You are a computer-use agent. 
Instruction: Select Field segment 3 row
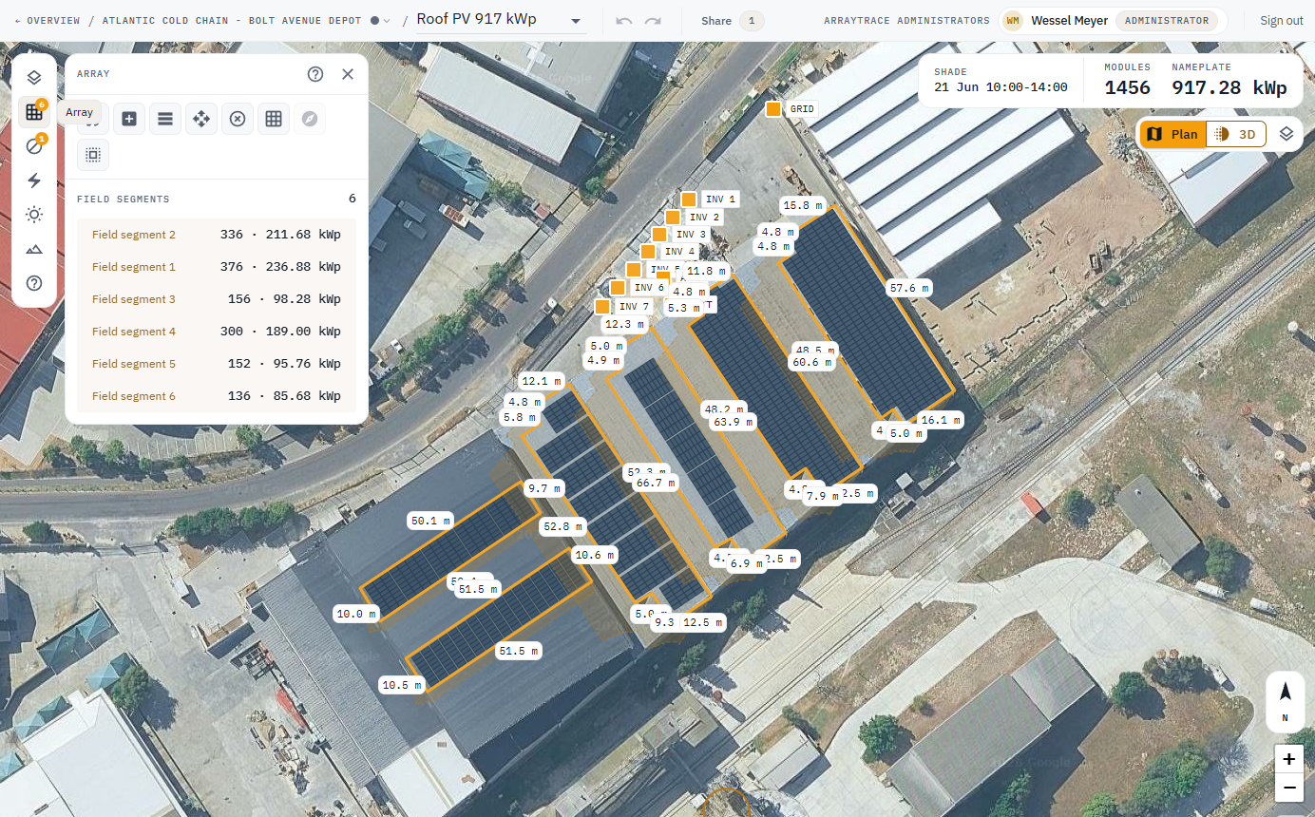(217, 299)
